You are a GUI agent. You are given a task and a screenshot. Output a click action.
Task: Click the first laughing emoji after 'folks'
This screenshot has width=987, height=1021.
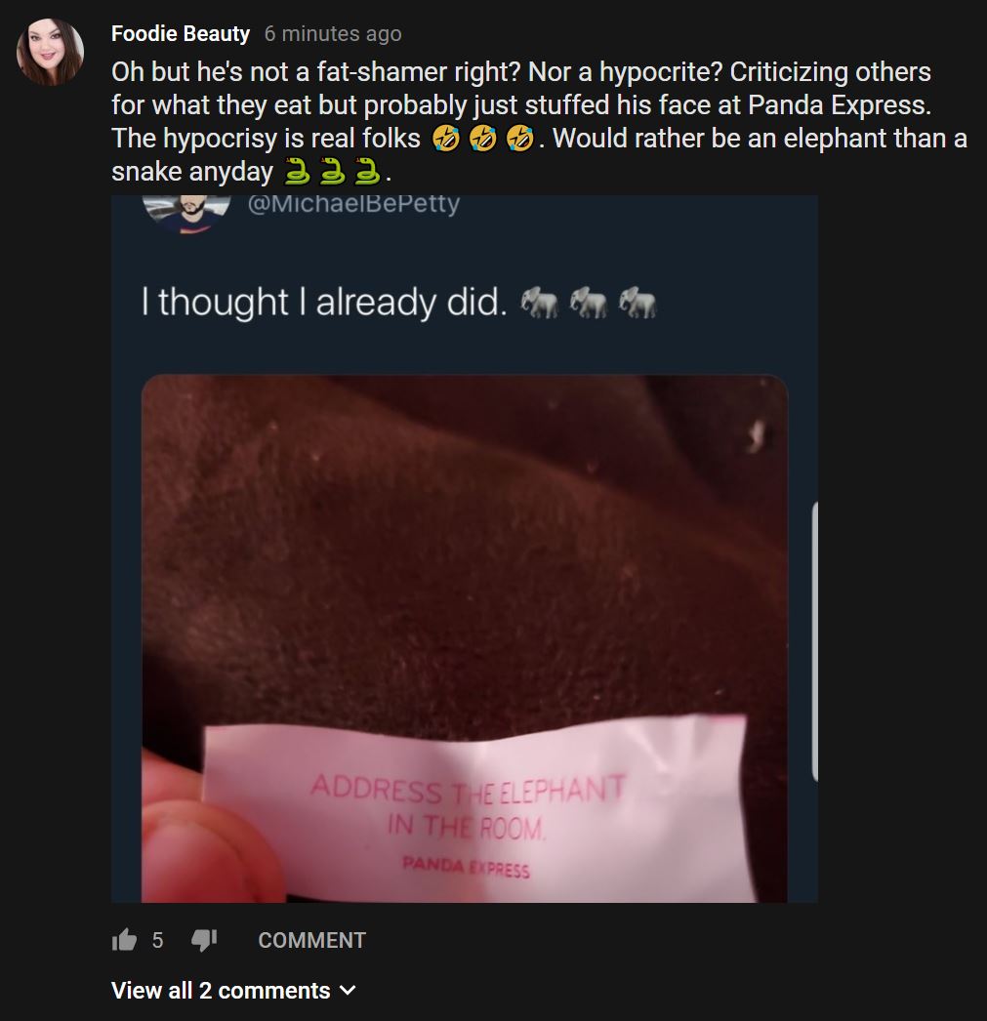(446, 138)
